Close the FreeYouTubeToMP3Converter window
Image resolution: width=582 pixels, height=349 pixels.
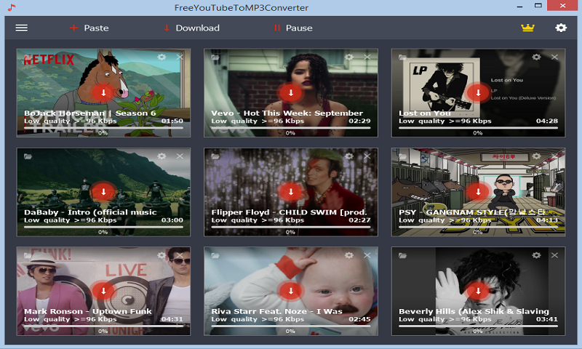562,5
